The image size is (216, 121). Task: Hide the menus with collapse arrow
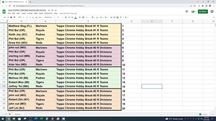[x=214, y=17]
